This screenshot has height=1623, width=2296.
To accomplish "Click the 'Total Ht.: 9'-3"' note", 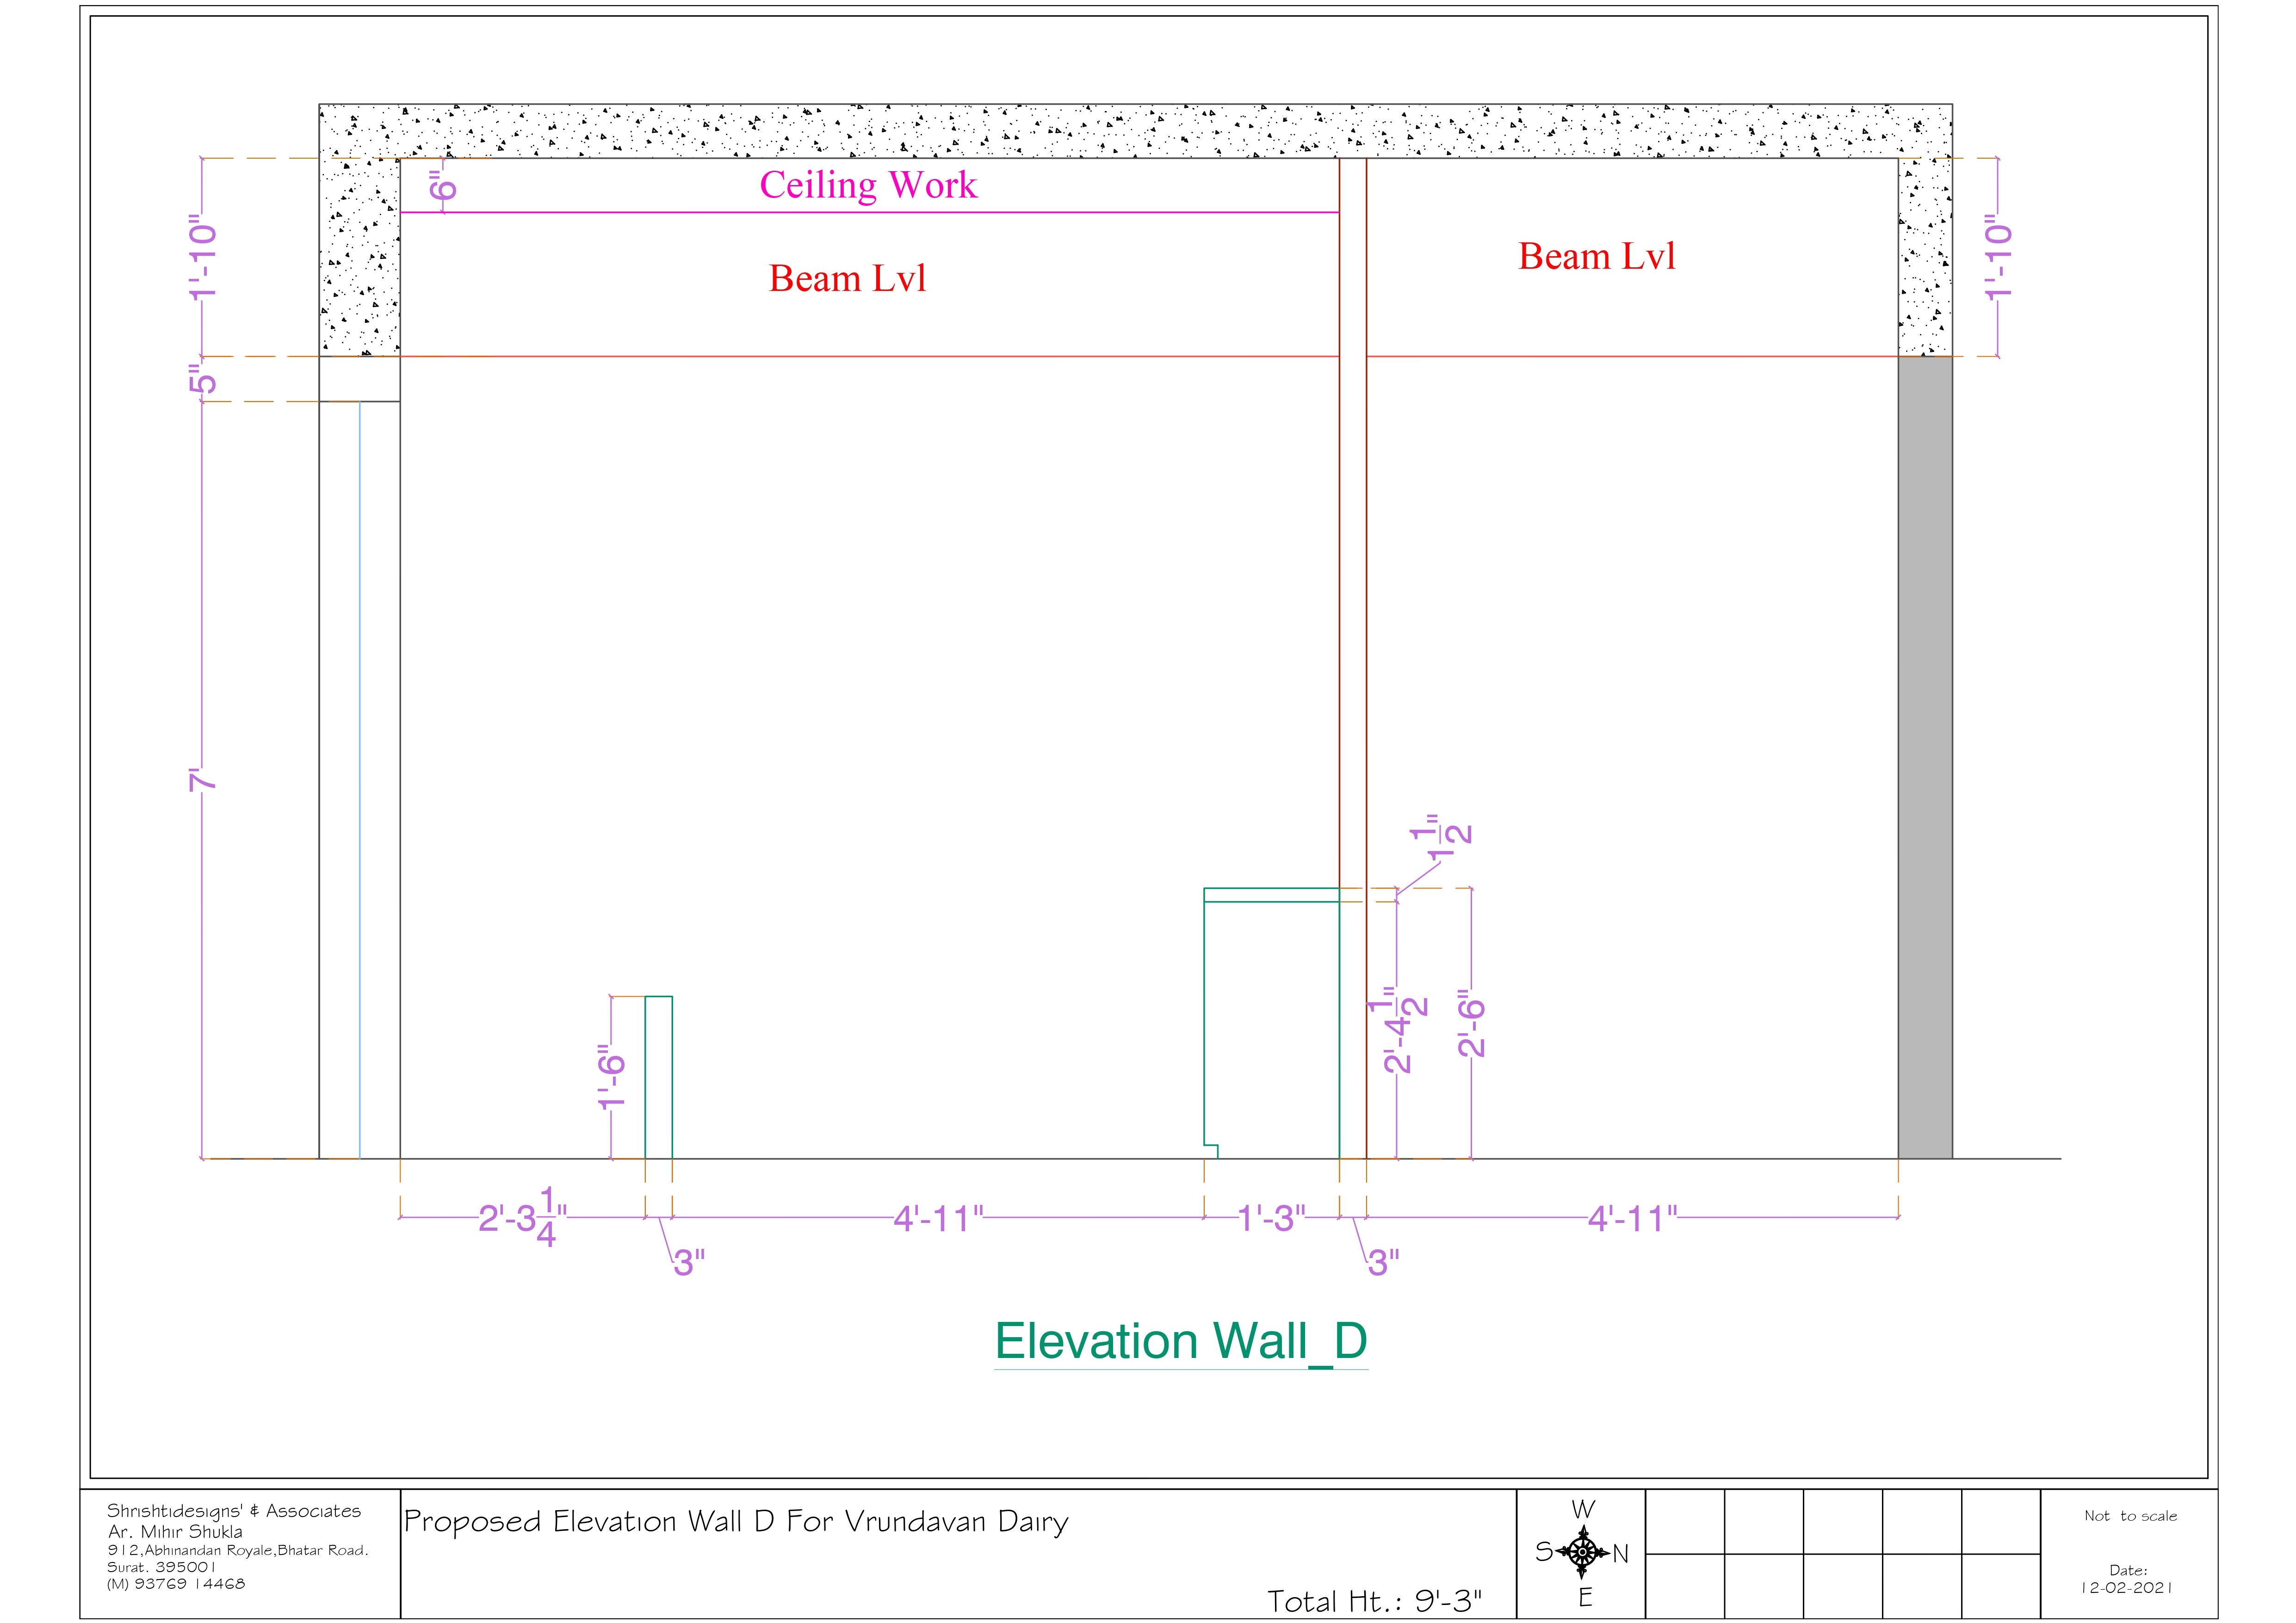I will [x=1373, y=1601].
